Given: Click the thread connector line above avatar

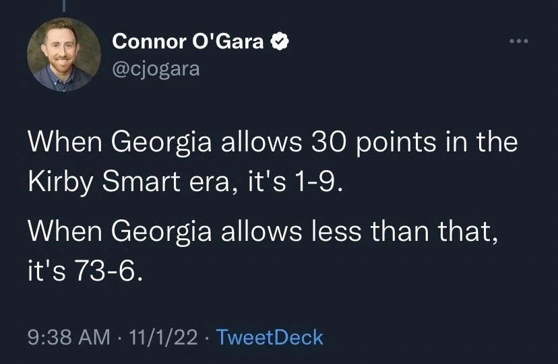Looking at the screenshot, I should (x=65, y=5).
